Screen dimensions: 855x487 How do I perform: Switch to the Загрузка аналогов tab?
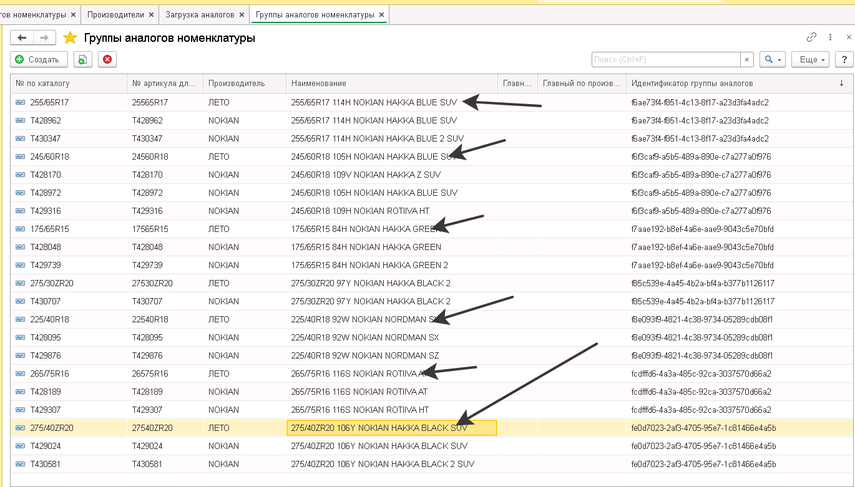(200, 14)
